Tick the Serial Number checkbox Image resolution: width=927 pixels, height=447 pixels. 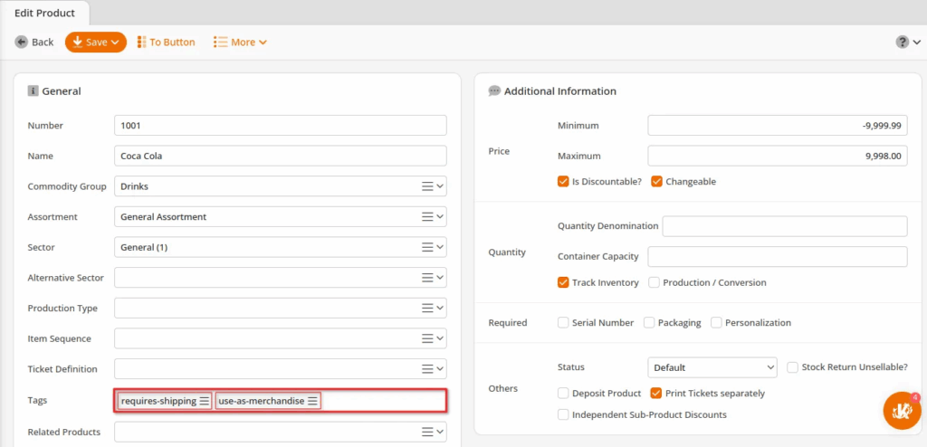point(563,322)
